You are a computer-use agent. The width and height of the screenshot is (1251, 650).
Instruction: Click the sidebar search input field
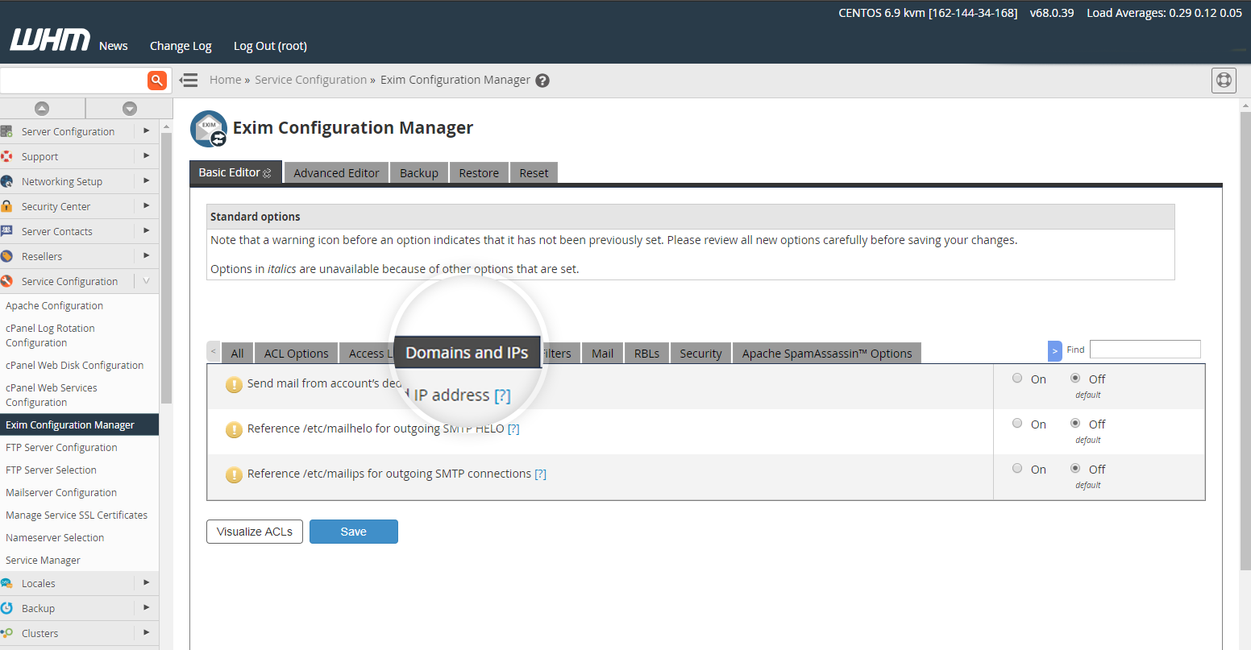(73, 80)
